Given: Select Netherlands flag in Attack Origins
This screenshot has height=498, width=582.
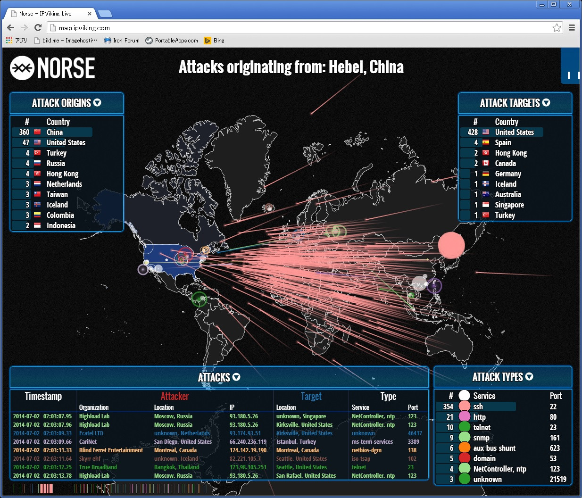Looking at the screenshot, I should point(37,184).
